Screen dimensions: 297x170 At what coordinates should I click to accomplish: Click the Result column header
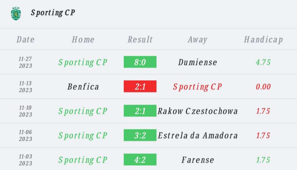tap(140, 40)
